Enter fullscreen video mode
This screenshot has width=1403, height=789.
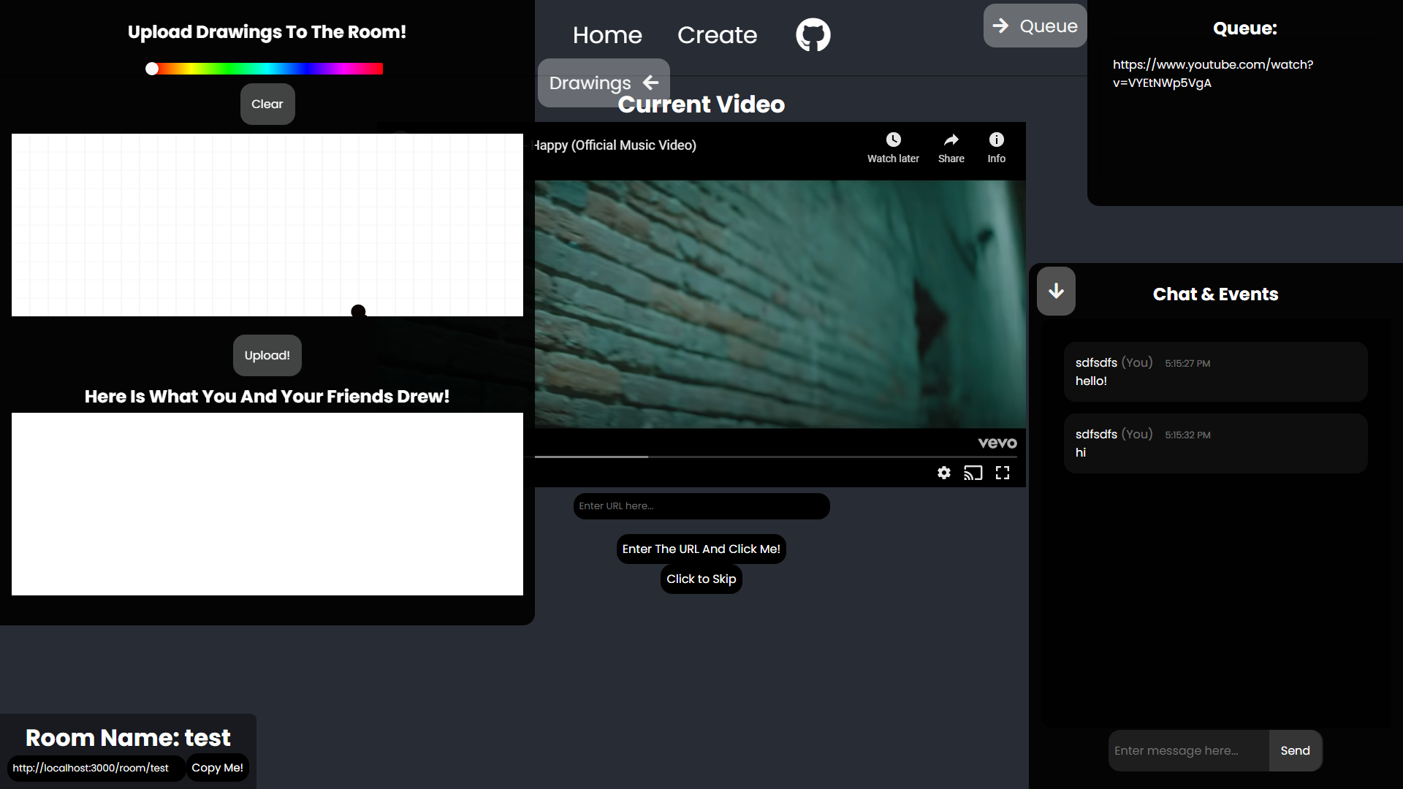tap(1003, 473)
